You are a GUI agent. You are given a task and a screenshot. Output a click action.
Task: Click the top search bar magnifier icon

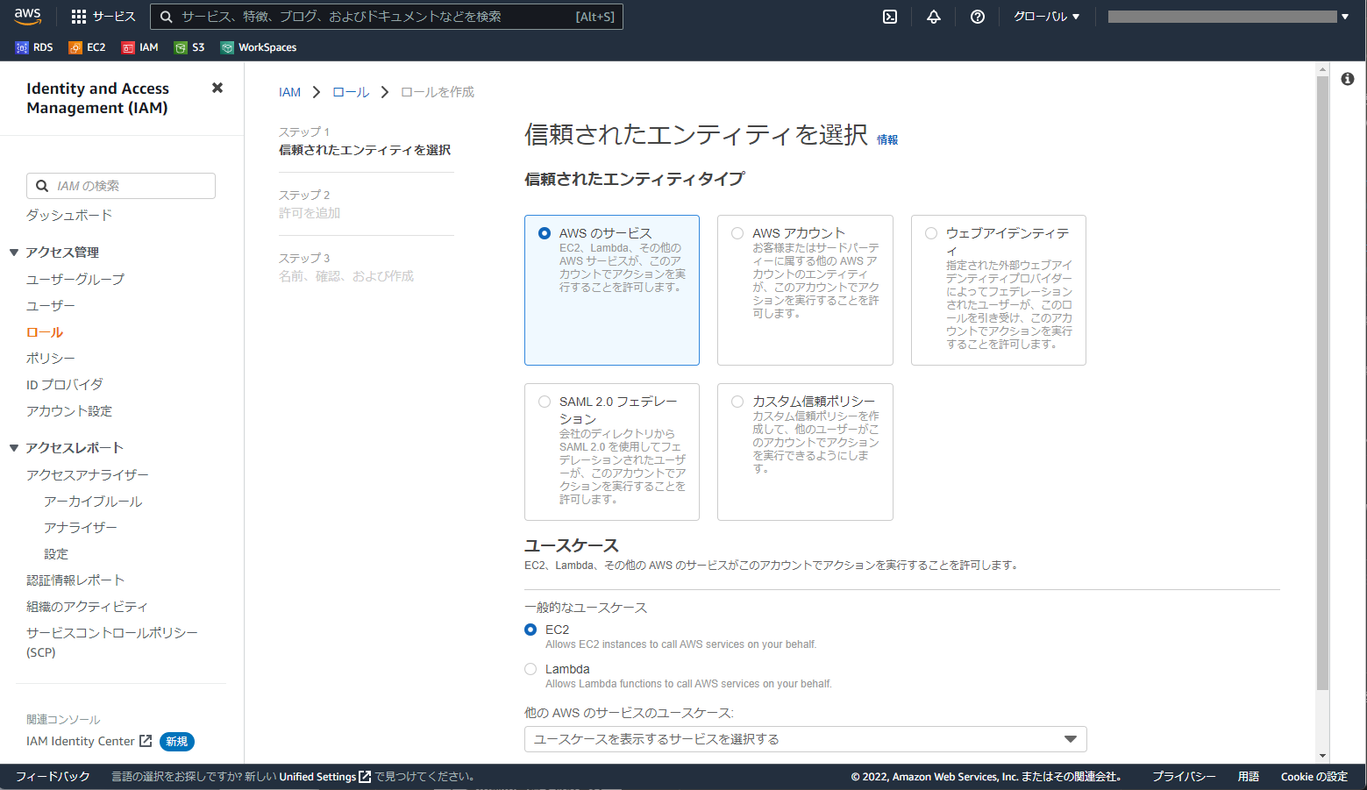click(x=166, y=17)
